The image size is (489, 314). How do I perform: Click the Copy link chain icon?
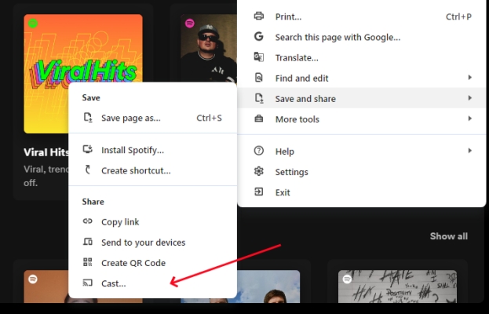[x=88, y=221]
